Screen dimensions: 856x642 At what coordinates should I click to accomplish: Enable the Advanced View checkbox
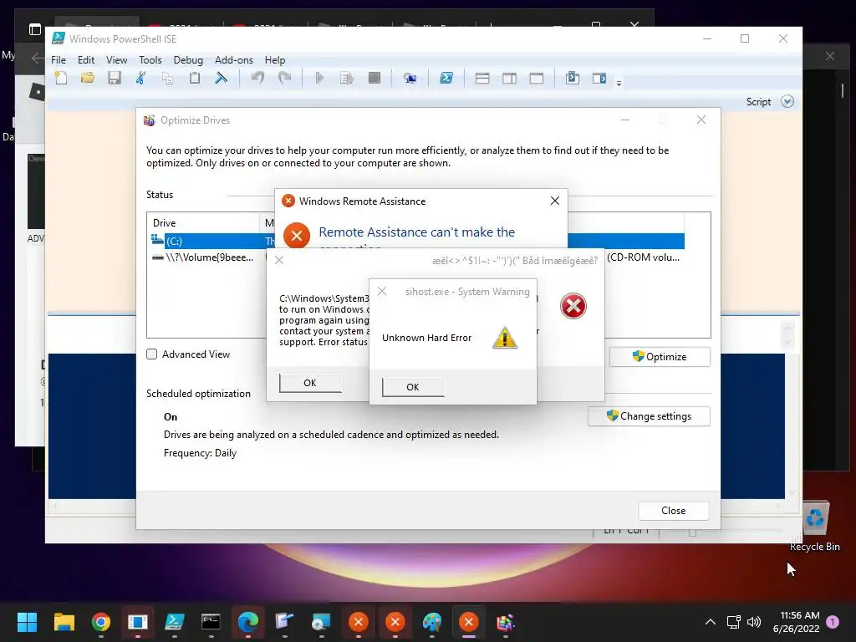pos(152,354)
